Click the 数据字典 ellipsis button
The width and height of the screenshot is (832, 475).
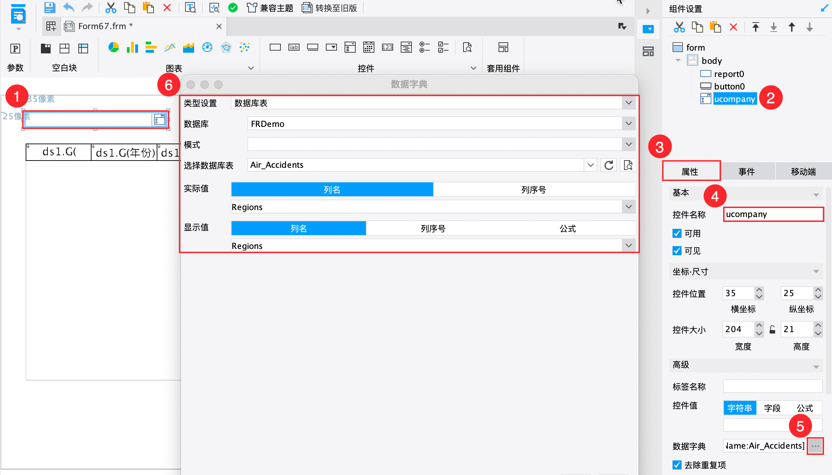(x=815, y=446)
